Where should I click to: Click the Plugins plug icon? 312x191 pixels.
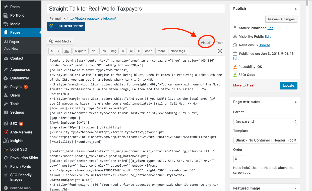pos(6,87)
